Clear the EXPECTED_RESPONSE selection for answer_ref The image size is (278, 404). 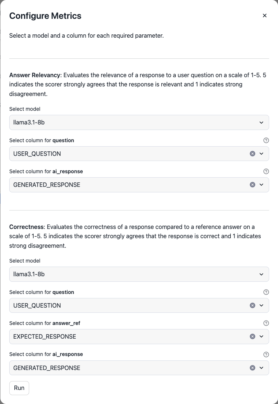(253, 336)
